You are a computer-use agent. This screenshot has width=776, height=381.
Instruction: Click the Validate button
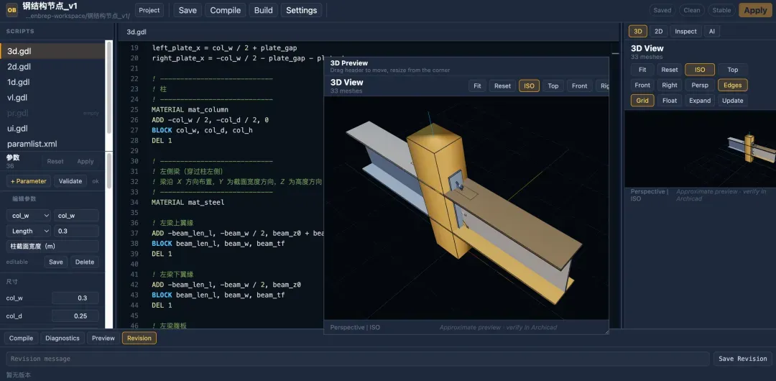point(70,181)
